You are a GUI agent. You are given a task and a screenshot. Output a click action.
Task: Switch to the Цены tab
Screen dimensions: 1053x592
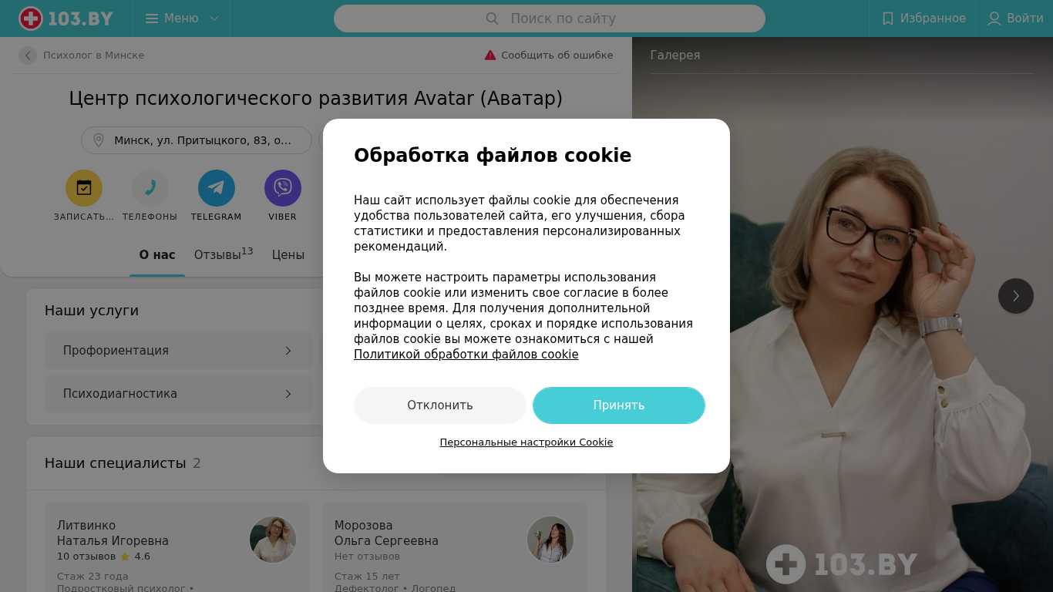(288, 255)
